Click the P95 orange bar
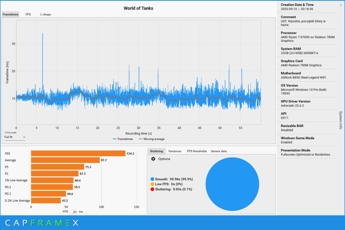Image resolution: width=345 pixels, height=230 pixels. (x=78, y=153)
